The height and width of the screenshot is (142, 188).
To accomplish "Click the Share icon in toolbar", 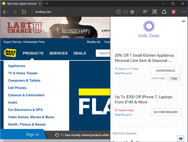I will tap(164, 12).
